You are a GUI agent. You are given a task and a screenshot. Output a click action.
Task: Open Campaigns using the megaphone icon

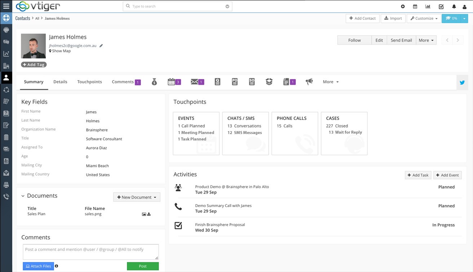309,82
